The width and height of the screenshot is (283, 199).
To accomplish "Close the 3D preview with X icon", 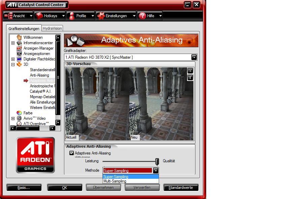I will tap(190, 71).
